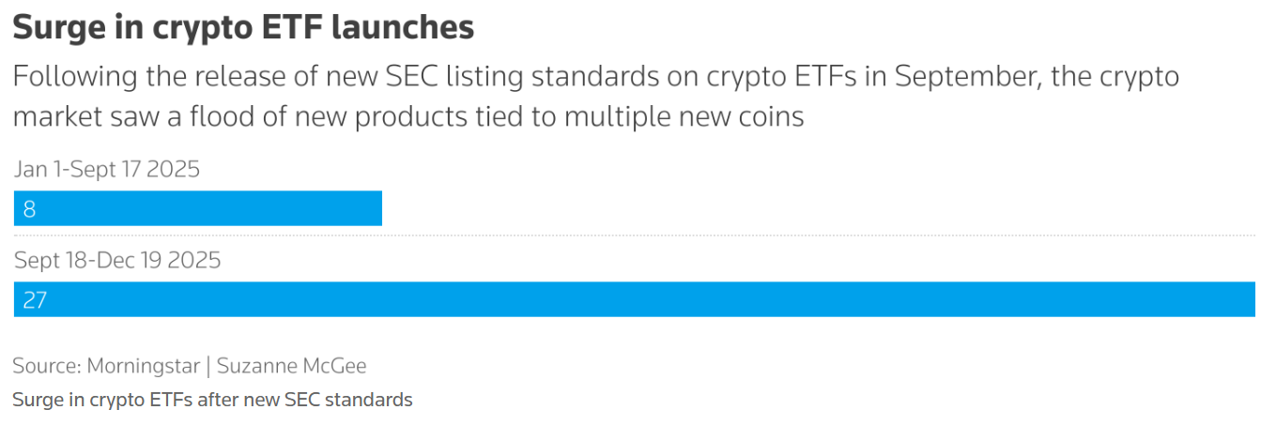Click the caption about new SEC standards
The image size is (1275, 425).
pos(212,400)
